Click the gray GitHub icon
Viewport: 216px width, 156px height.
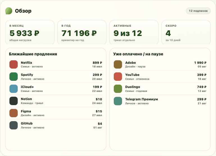click(x=13, y=125)
